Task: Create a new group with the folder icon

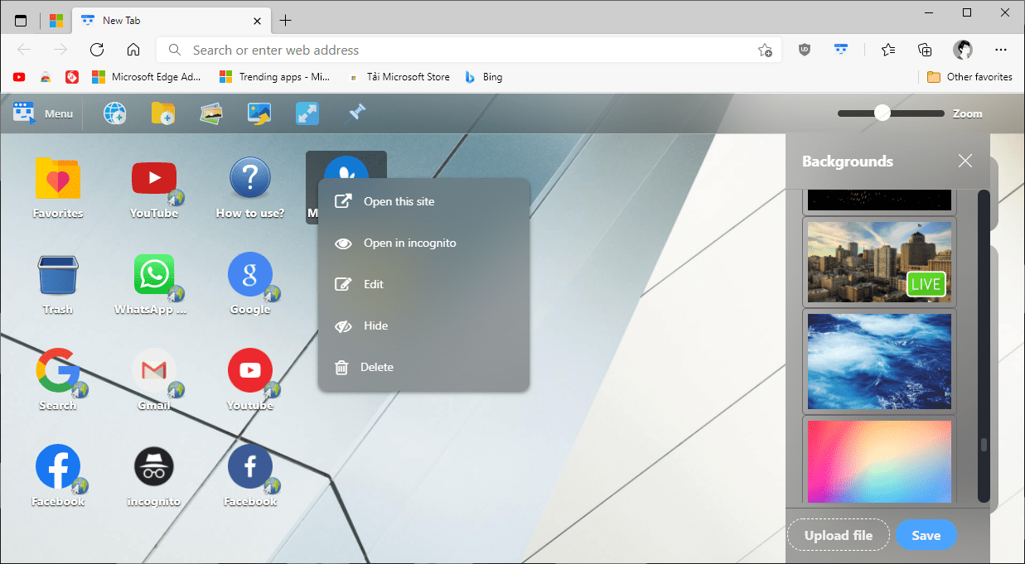Action: [162, 113]
